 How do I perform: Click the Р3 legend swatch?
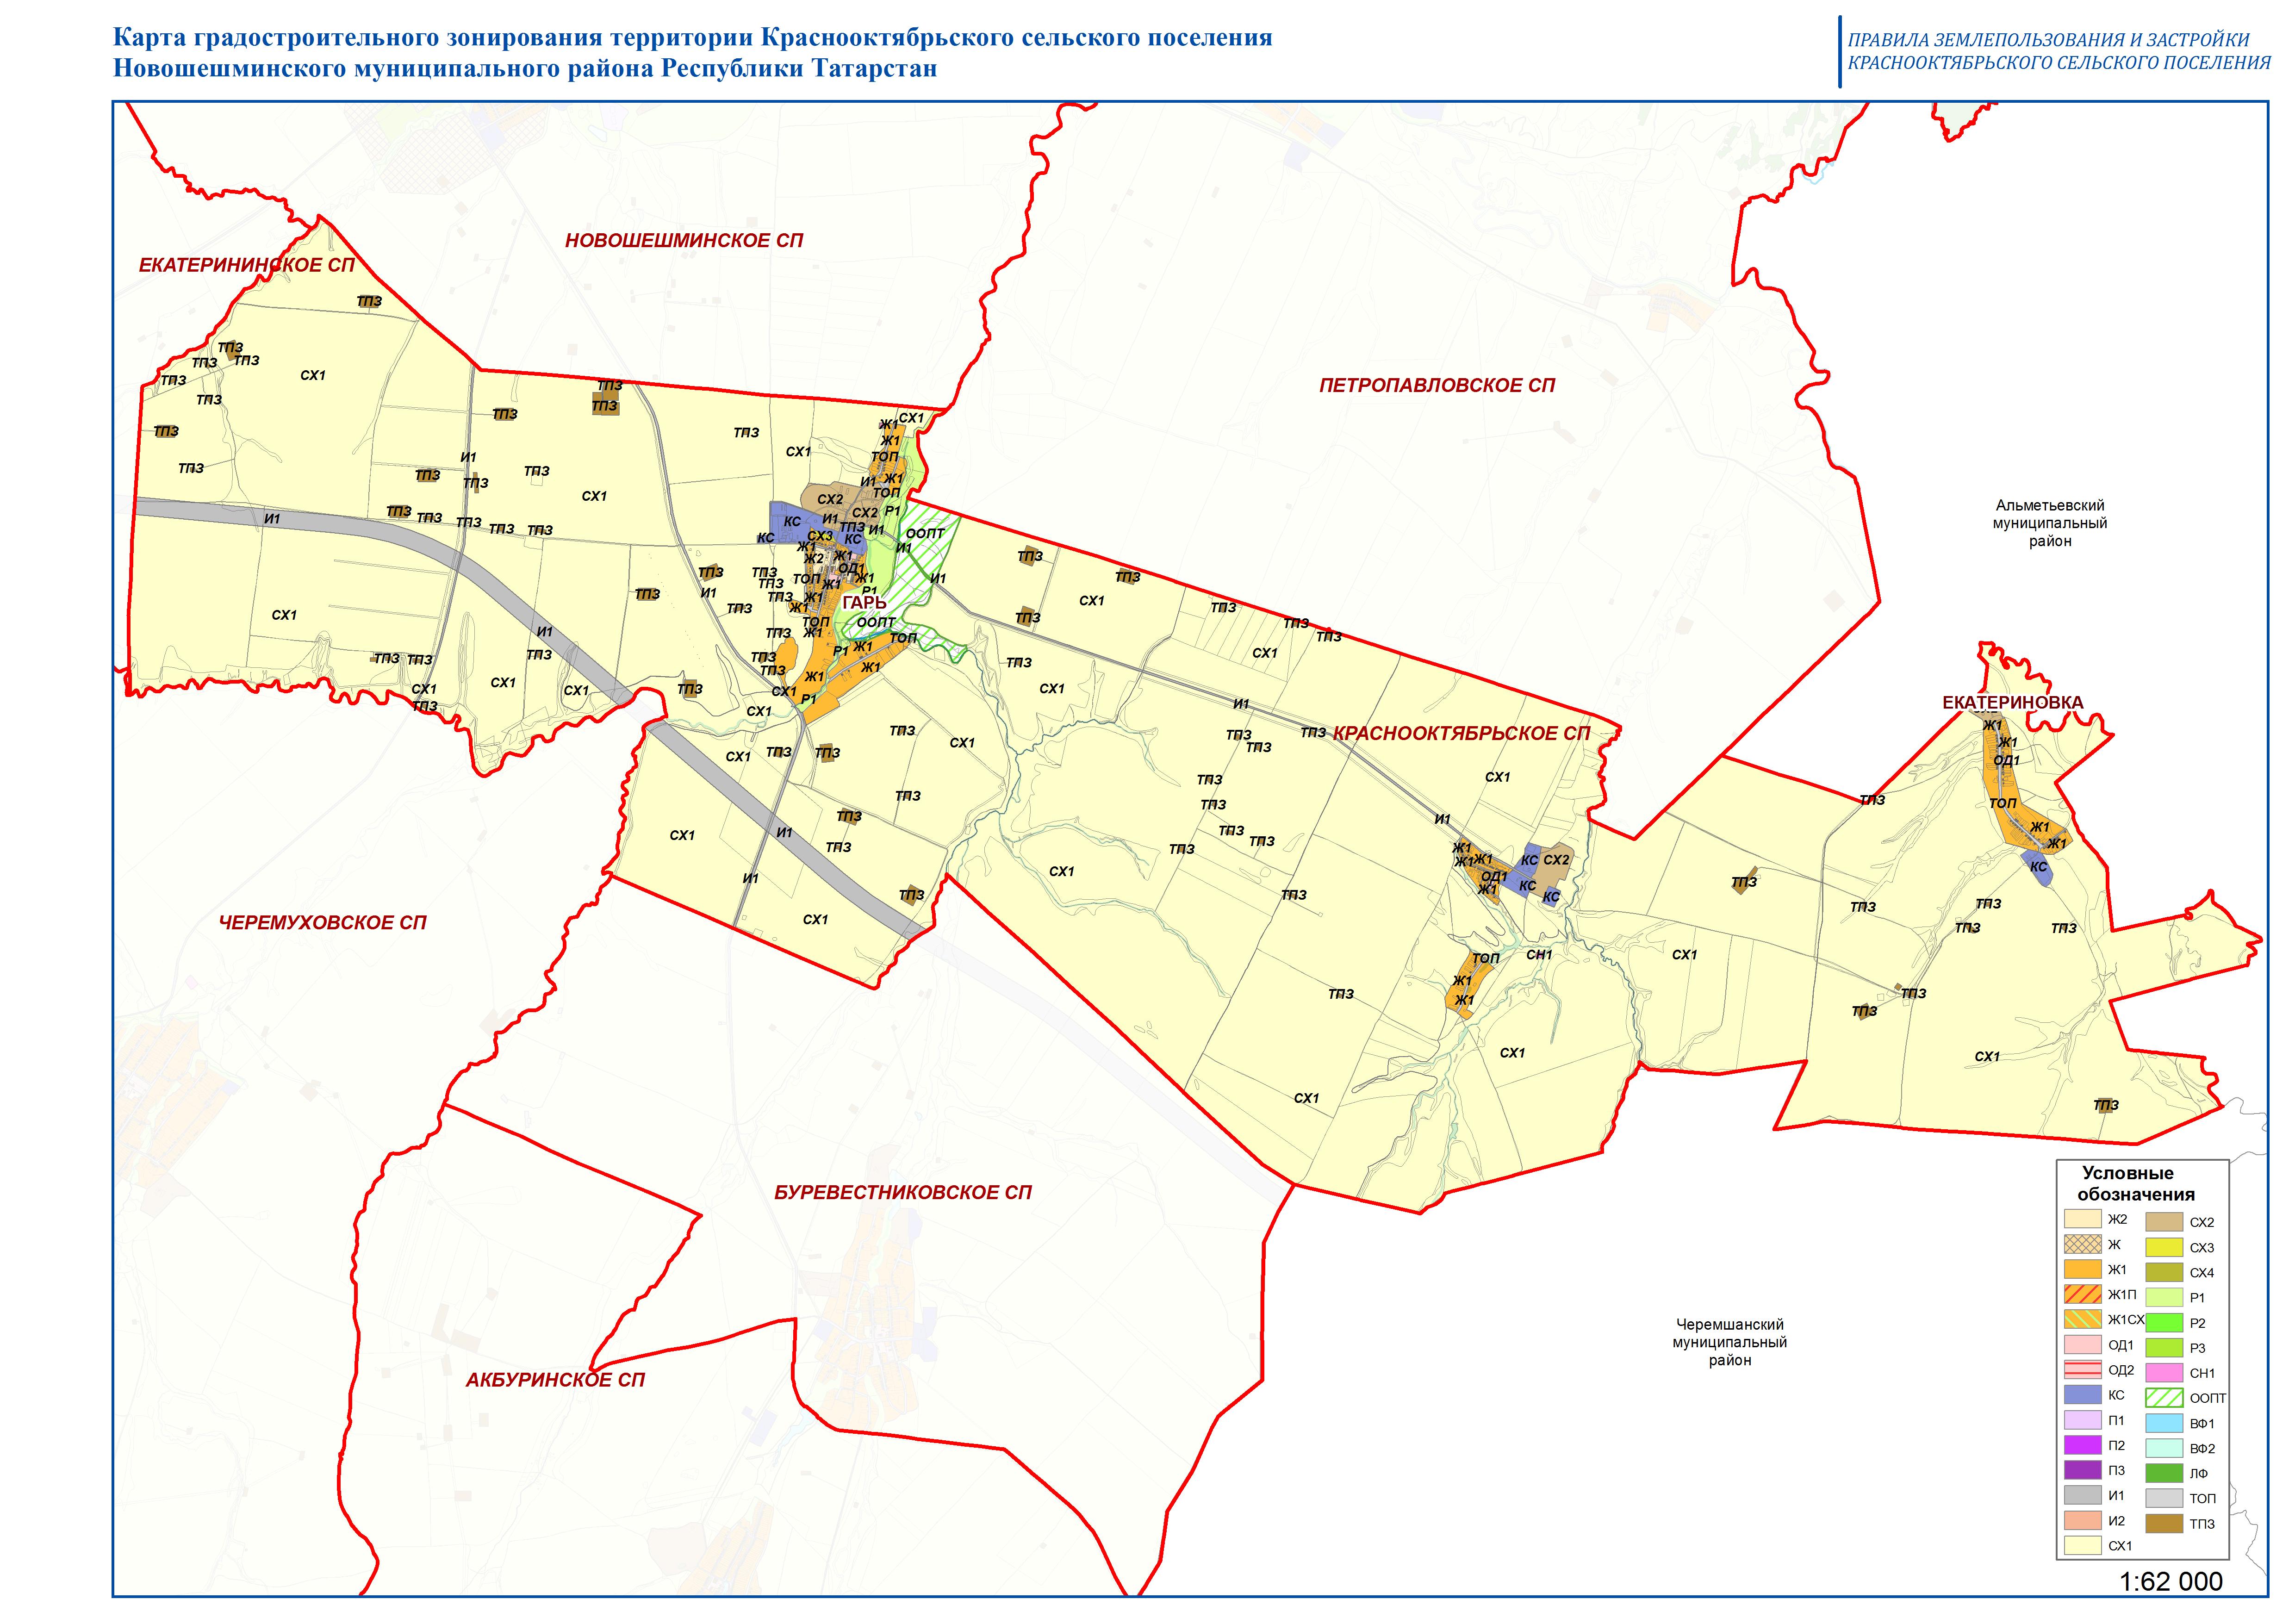pos(2164,1348)
